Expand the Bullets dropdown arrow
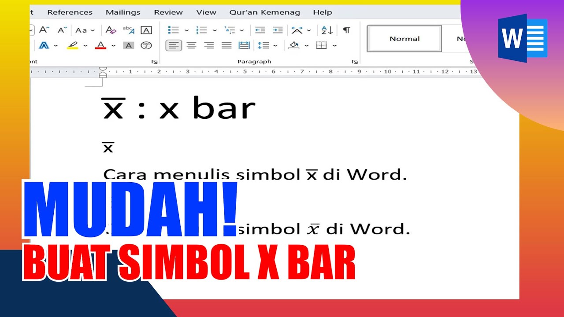The width and height of the screenshot is (564, 317). [186, 30]
